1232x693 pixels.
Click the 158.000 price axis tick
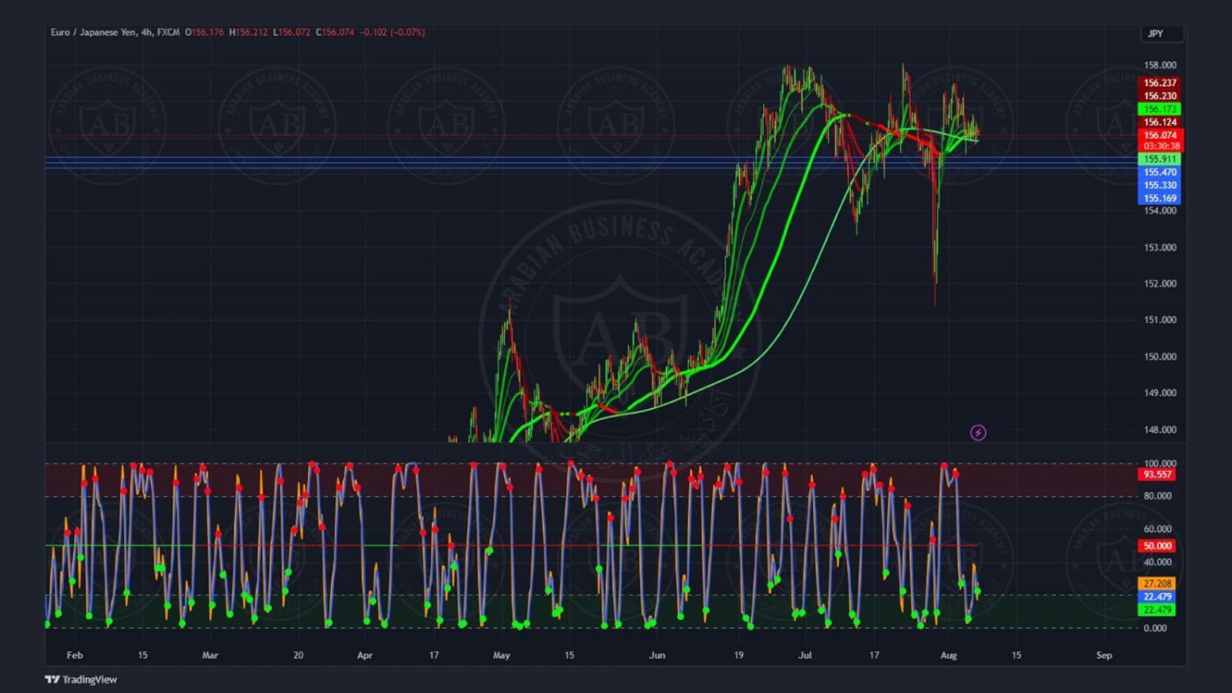[x=1160, y=65]
